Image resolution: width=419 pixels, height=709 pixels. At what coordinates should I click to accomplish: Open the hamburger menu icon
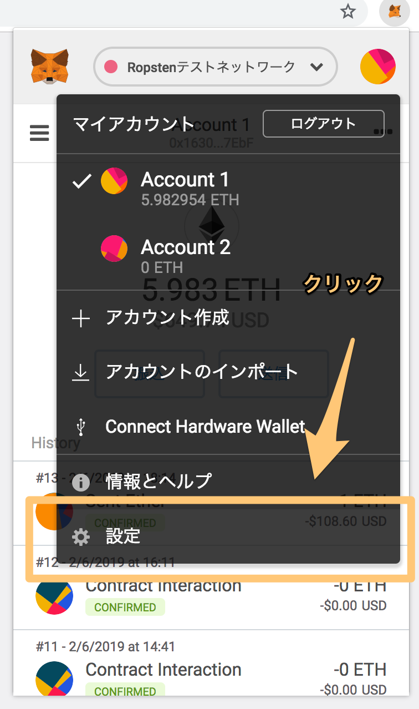39,133
